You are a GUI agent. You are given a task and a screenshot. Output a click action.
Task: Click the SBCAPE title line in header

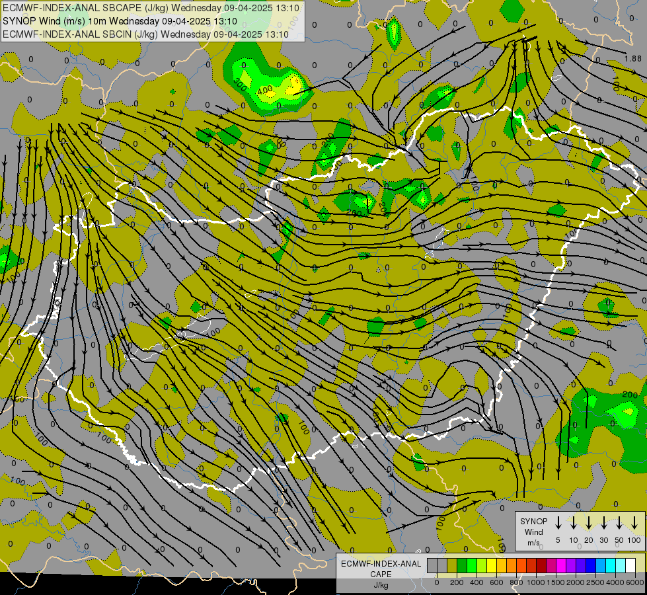tap(151, 8)
